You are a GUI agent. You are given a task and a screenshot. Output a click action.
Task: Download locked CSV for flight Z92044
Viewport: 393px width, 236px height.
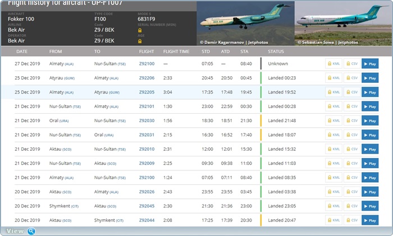[352, 220]
